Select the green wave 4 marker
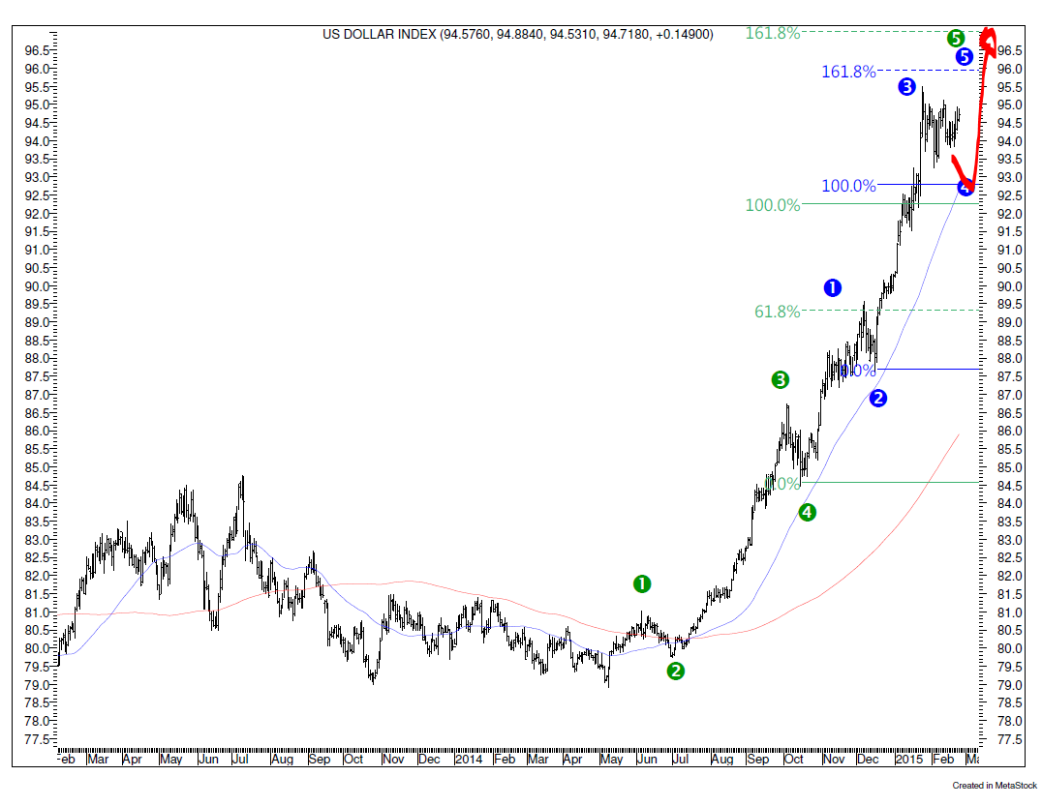 [807, 512]
